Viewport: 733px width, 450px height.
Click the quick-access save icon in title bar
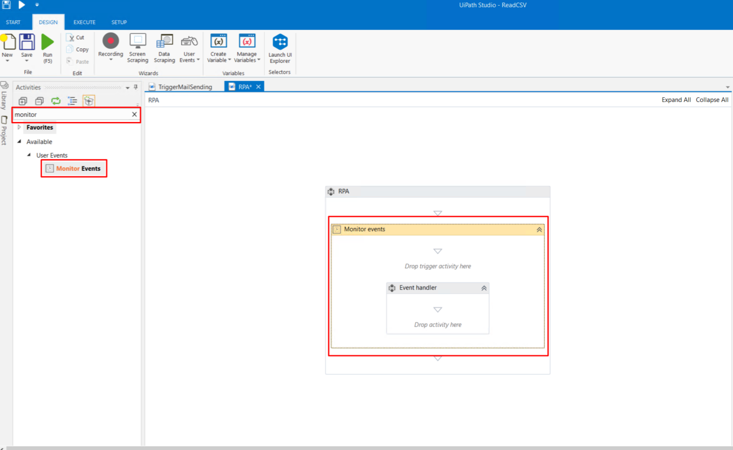click(6, 5)
